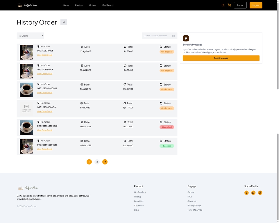Go to next page with arrow button

point(105,162)
